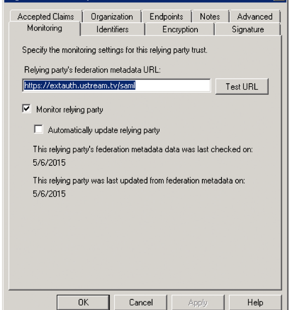
Task: Click the last updated date text
Action: click(x=49, y=194)
